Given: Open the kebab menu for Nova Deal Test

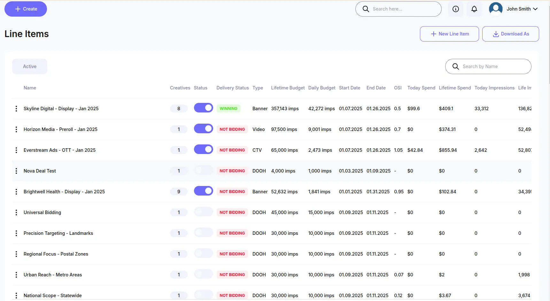Looking at the screenshot, I should coord(16,171).
